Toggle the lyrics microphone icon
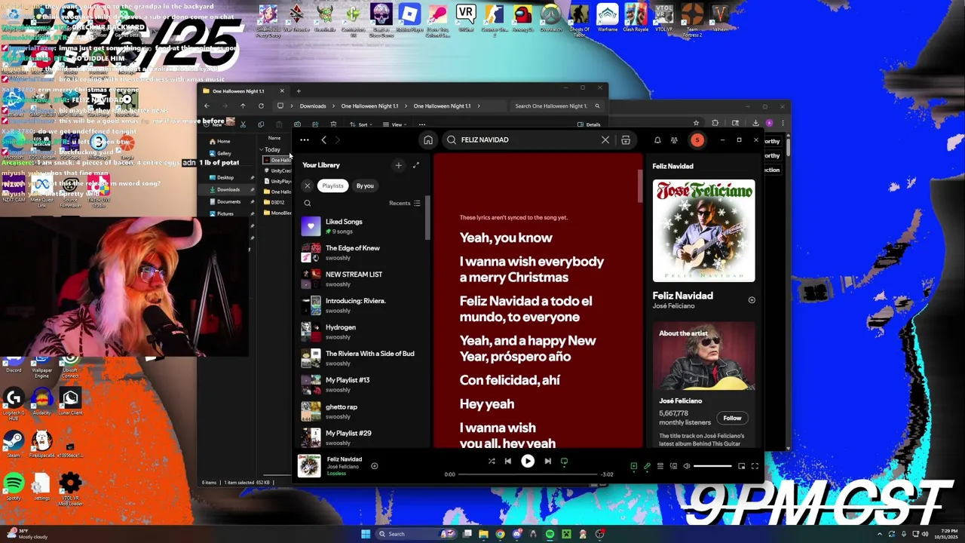Image resolution: width=965 pixels, height=543 pixels. [x=647, y=466]
